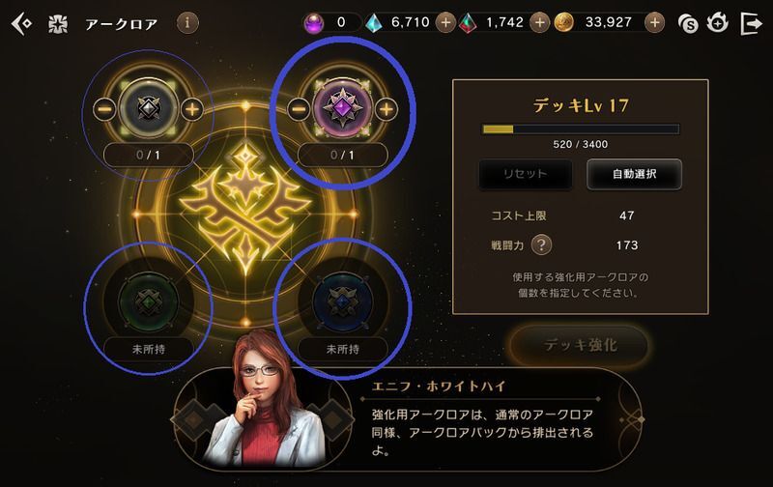Screen dimensions: 773x487
Task: Increase the gray arcrore count
Action: 192,109
